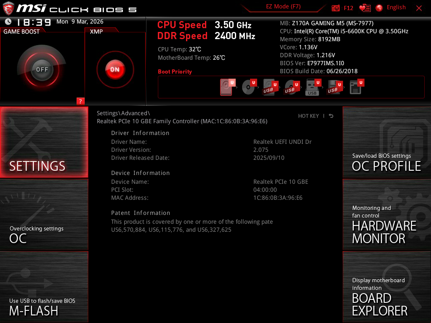Toggle the GAME BOOST knob currently OFF
This screenshot has width=431, height=323.
[42, 69]
